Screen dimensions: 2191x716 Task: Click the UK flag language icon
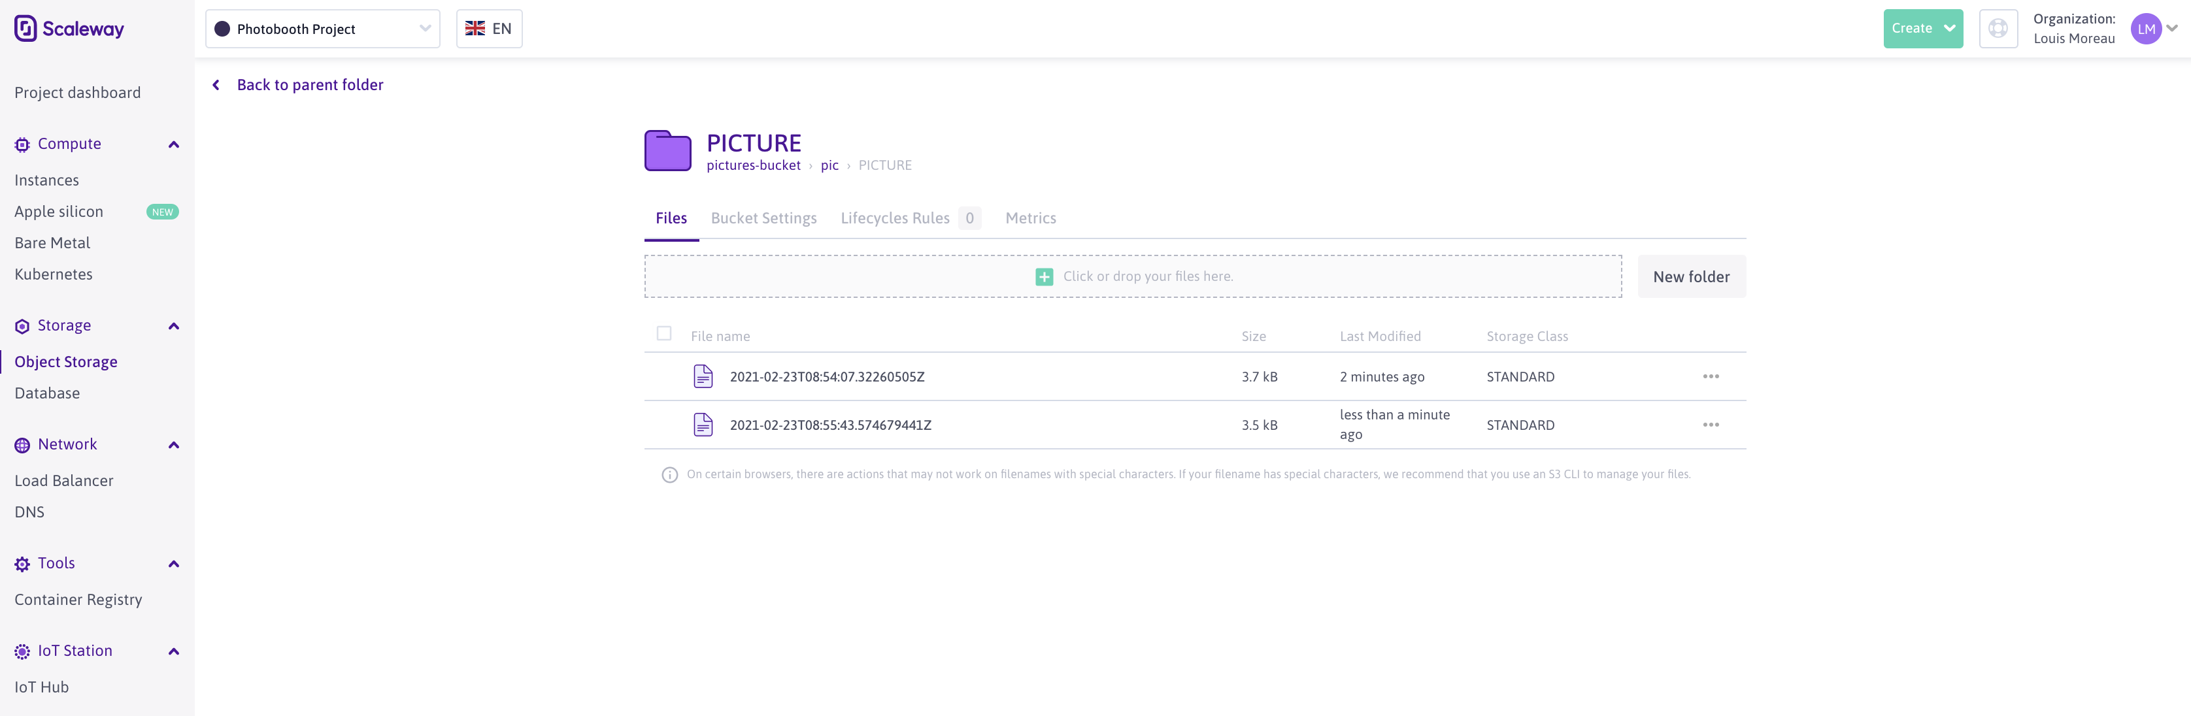tap(475, 28)
